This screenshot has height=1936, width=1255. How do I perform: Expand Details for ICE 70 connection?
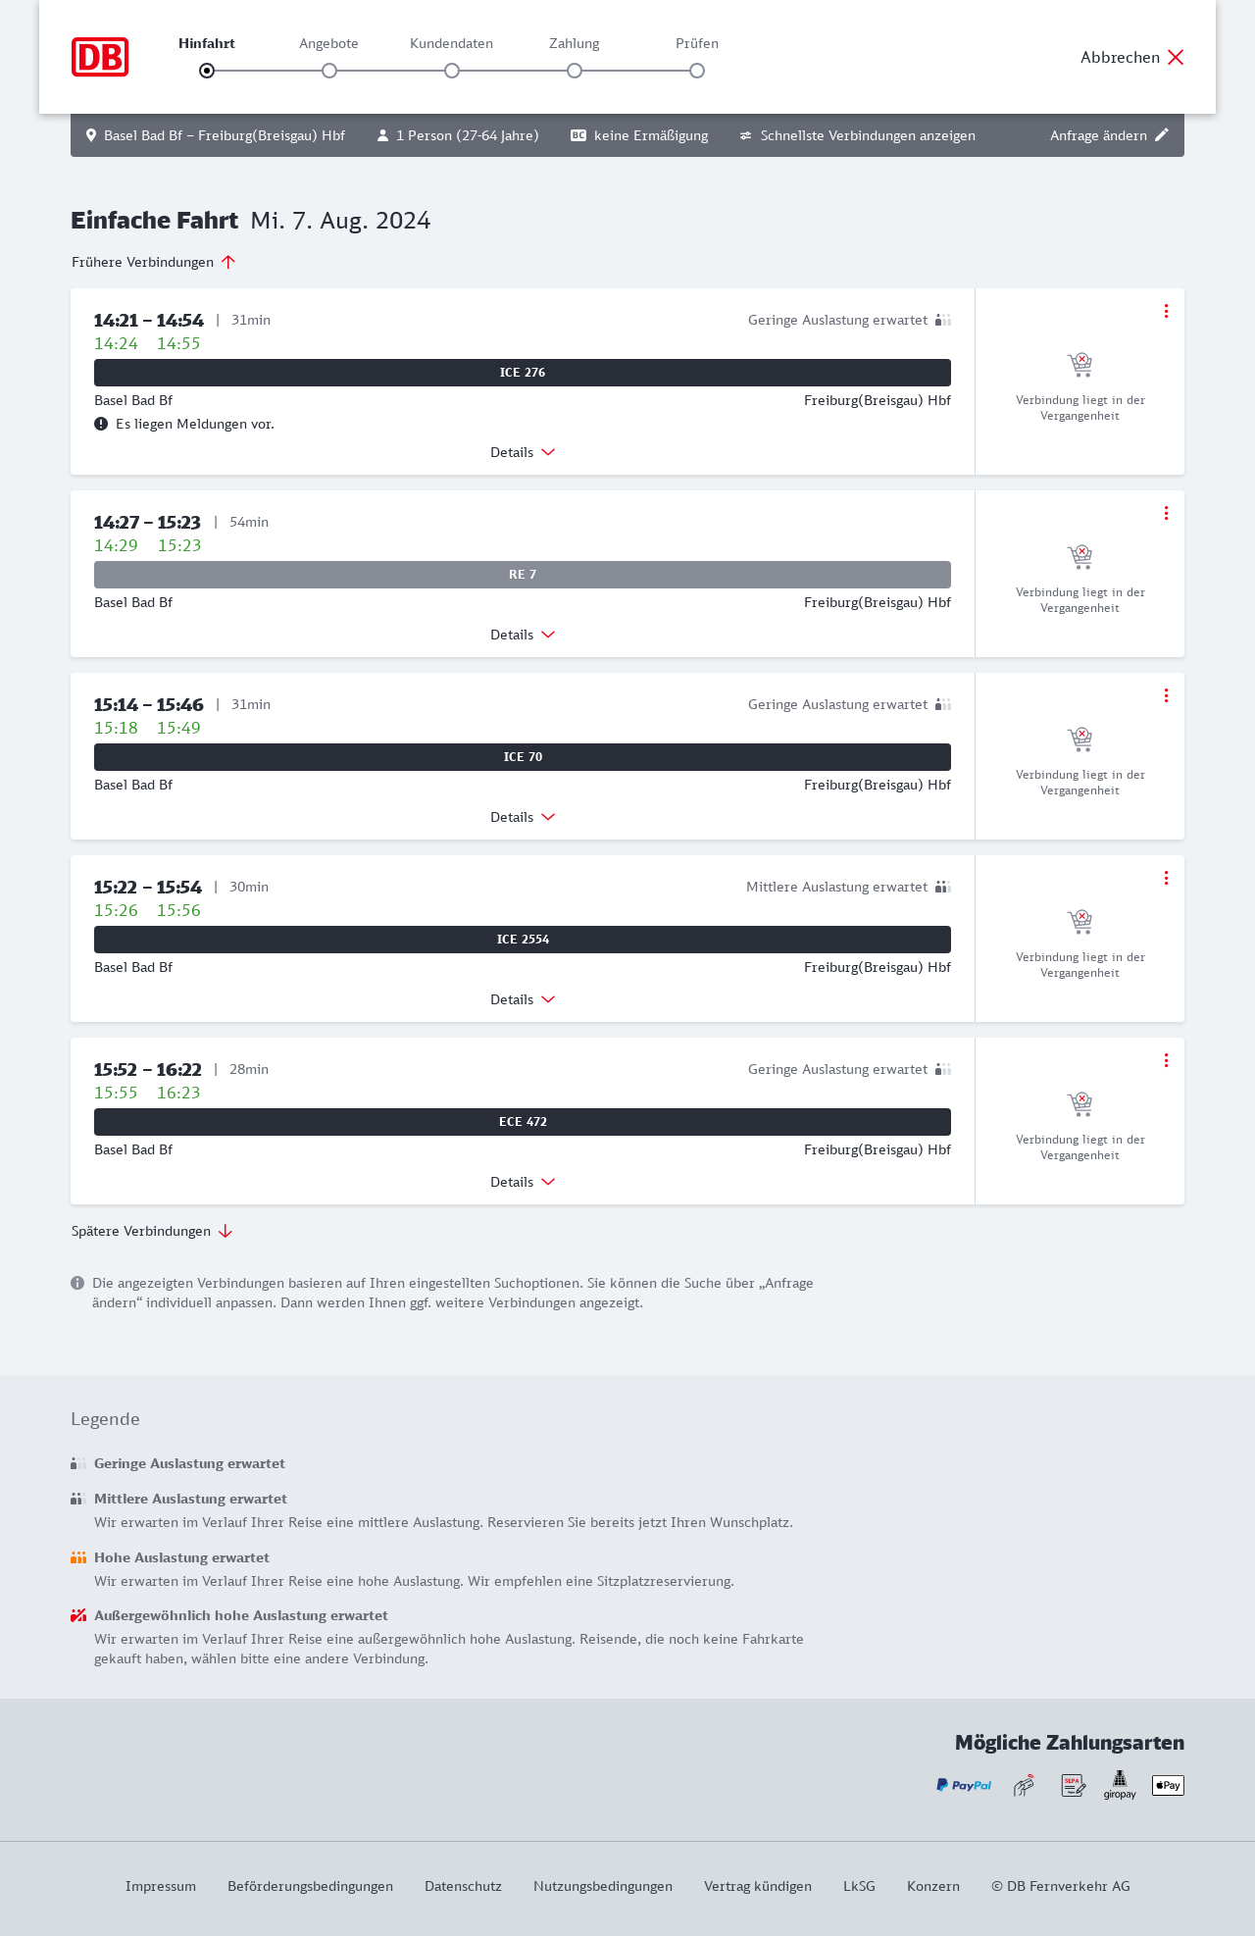point(523,817)
